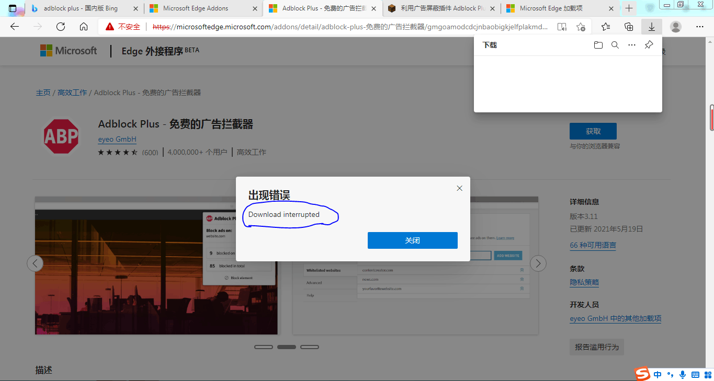The width and height of the screenshot is (714, 381).
Task: Show next screenshot with the right arrow
Action: (x=538, y=263)
